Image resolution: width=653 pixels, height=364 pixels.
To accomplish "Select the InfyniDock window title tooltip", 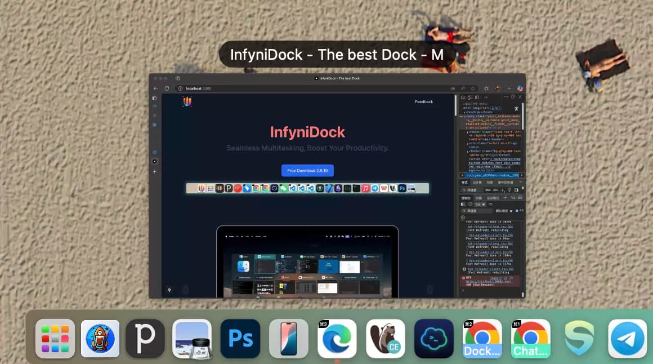I will 337,54.
